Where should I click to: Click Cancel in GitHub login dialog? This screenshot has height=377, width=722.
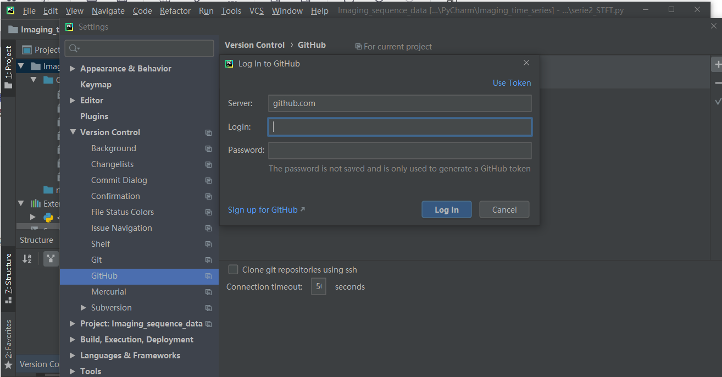[x=504, y=209]
